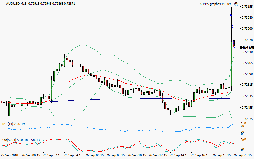Click the RSI 70 level label
Screen dimensions: 254x159
pos(242,126)
